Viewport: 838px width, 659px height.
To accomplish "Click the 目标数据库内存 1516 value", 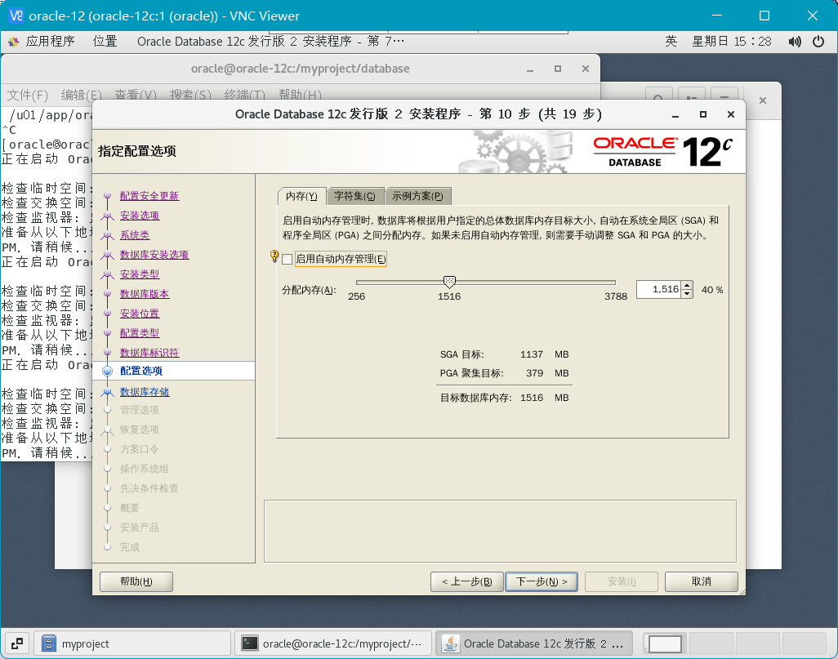I will 531,398.
